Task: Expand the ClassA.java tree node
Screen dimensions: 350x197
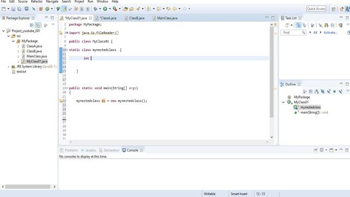Action: pos(18,46)
